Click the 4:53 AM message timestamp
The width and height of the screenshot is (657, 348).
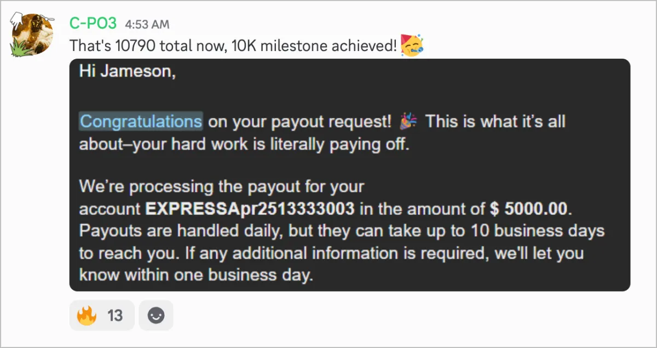click(x=147, y=24)
